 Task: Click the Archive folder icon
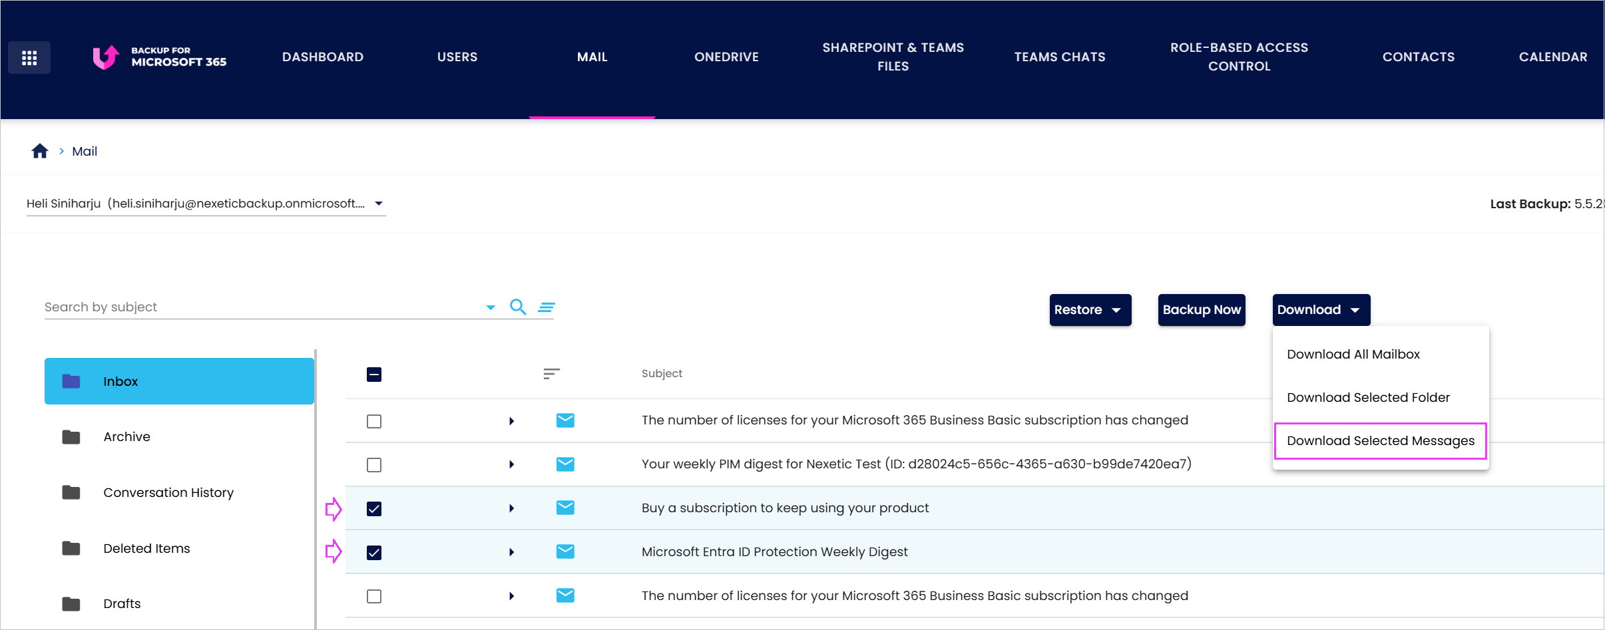(71, 437)
